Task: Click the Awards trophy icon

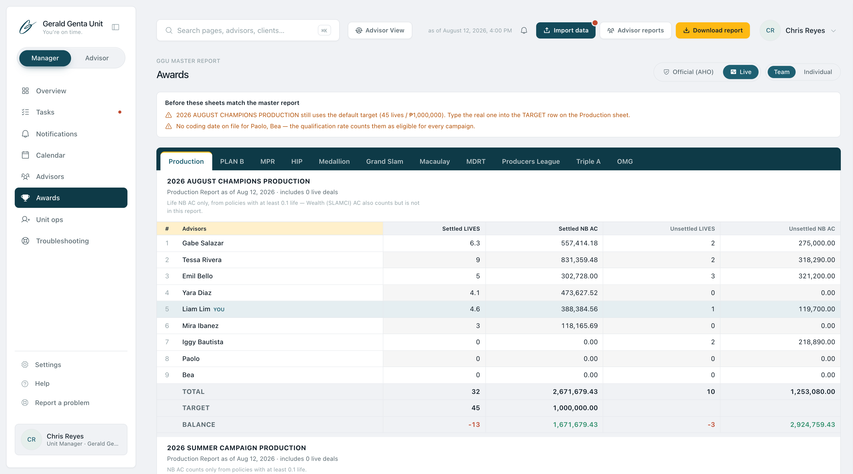Action: pyautogui.click(x=25, y=198)
